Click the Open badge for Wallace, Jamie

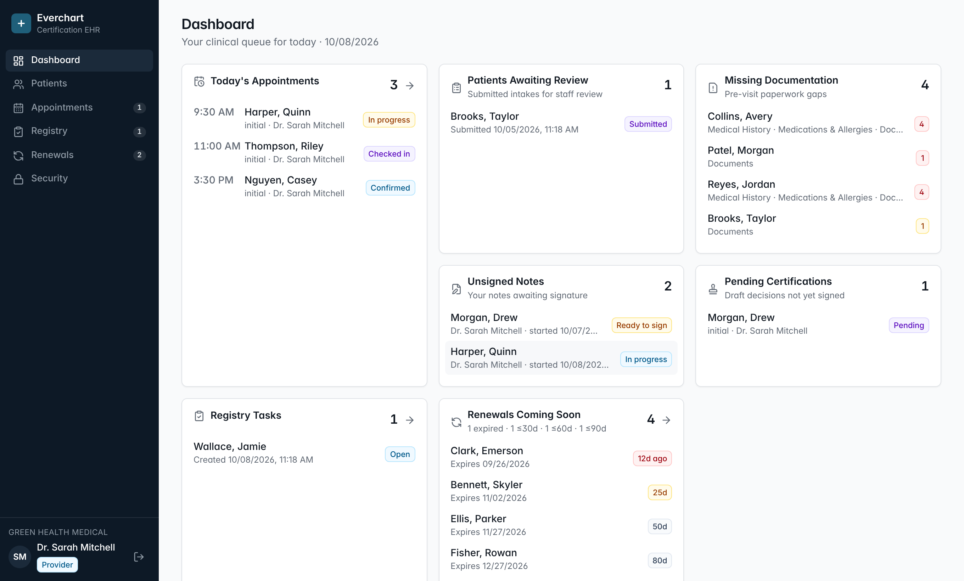(x=400, y=454)
